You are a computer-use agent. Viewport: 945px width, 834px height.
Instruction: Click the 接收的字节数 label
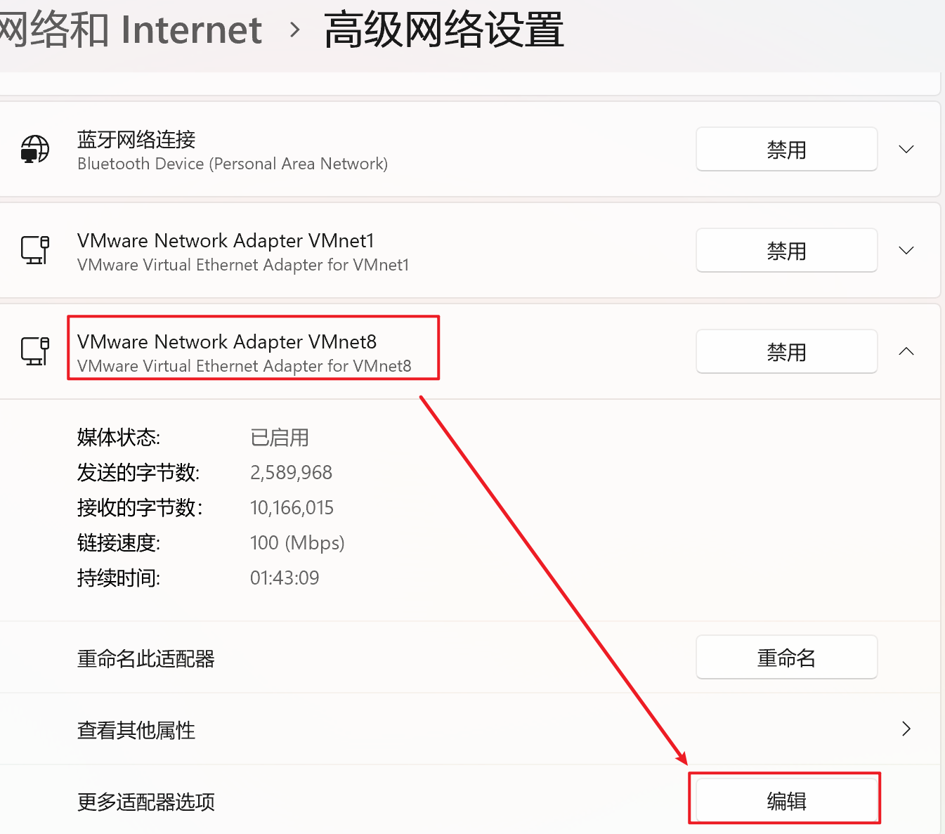coord(140,508)
